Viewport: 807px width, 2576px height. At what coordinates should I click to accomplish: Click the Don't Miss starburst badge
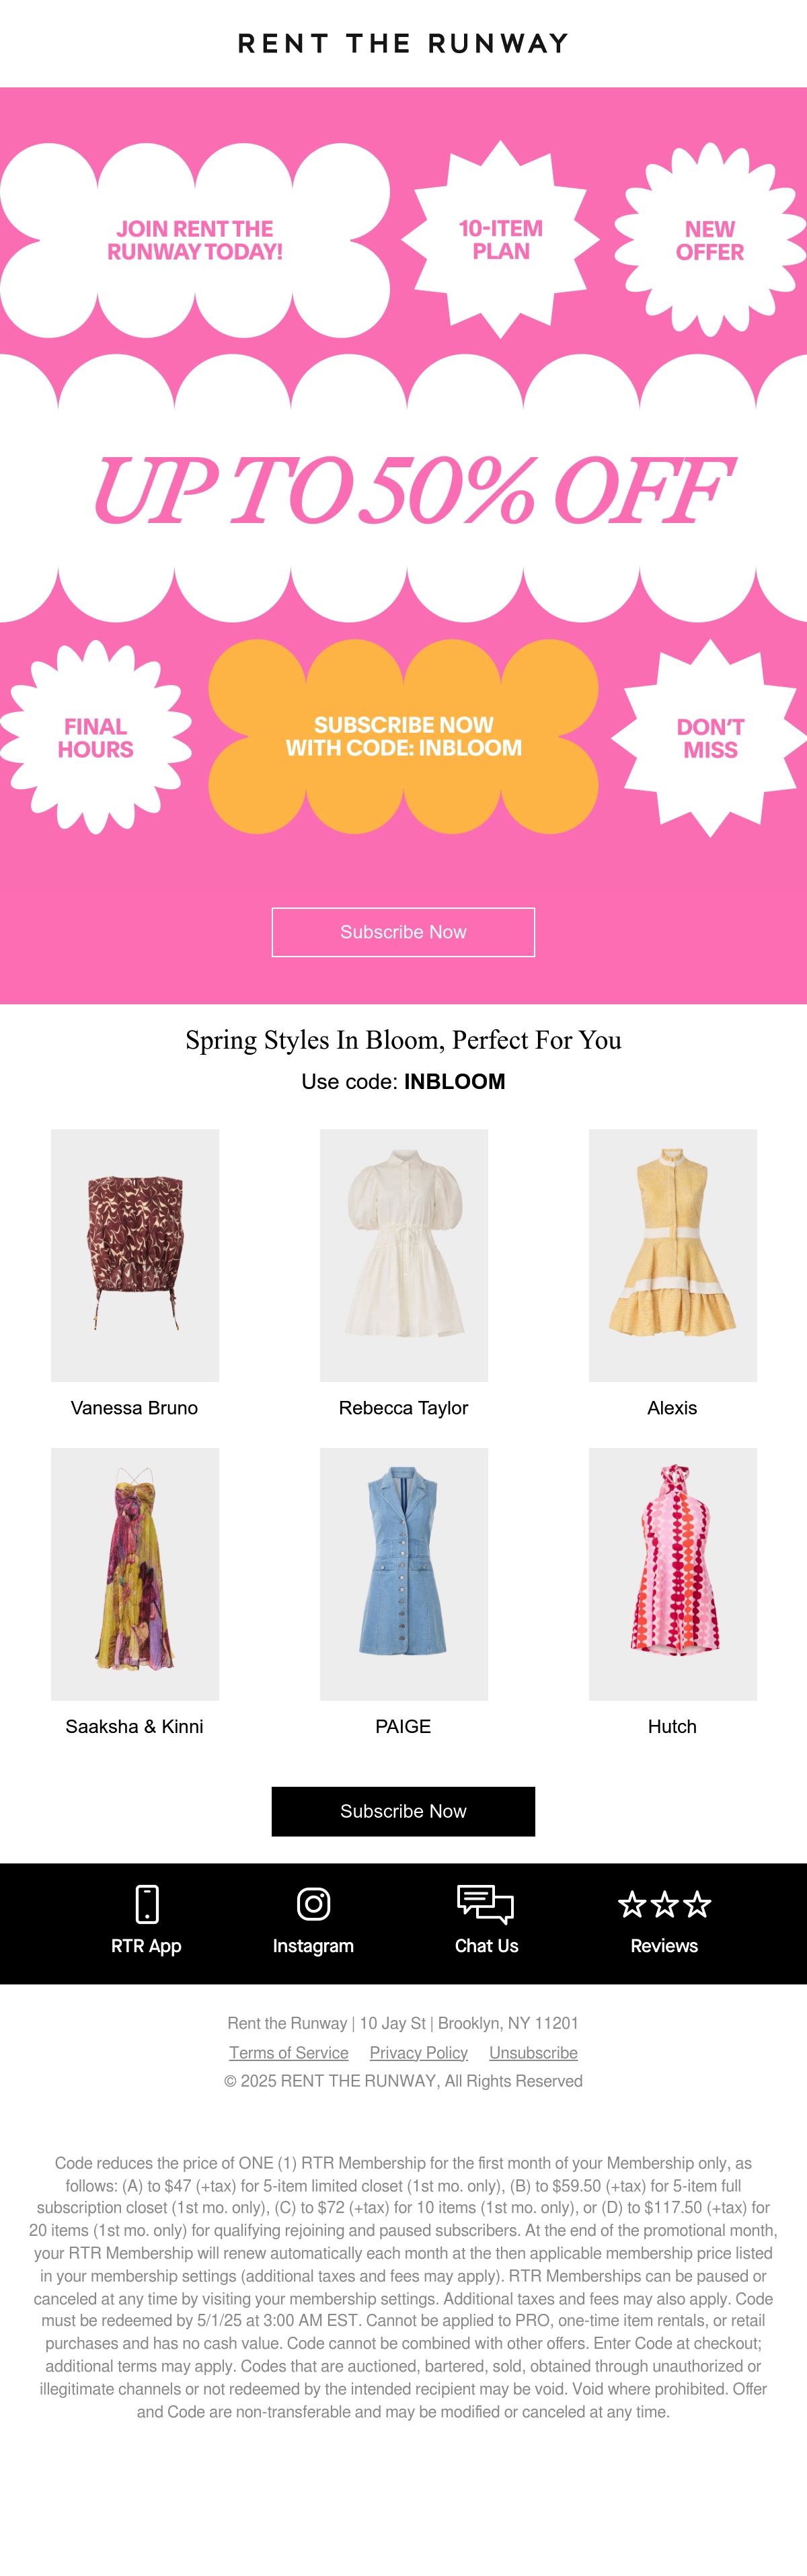710,739
